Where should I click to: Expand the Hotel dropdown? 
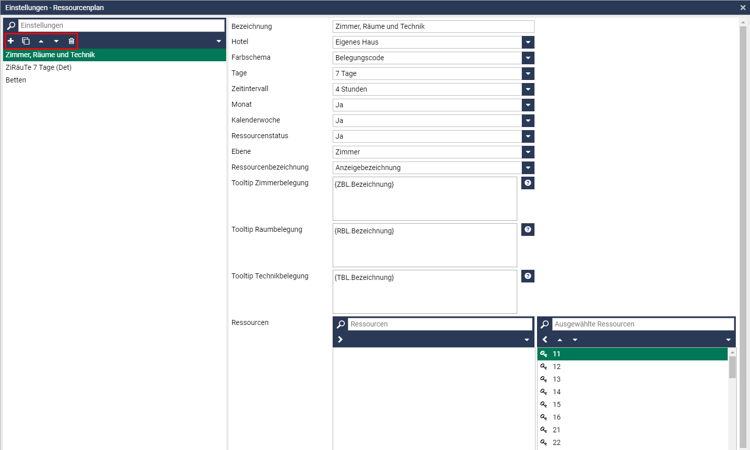pyautogui.click(x=528, y=42)
